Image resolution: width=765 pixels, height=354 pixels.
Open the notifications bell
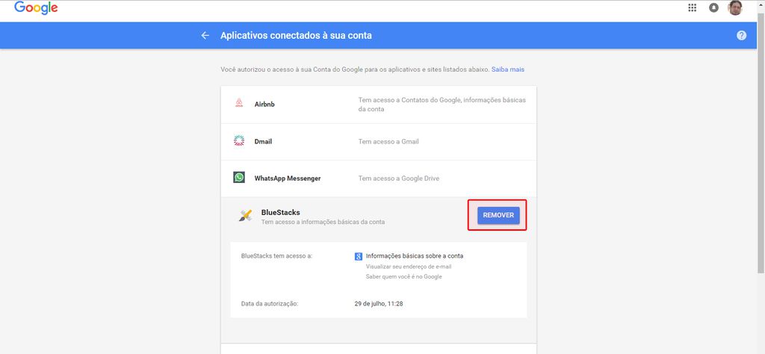tap(713, 7)
